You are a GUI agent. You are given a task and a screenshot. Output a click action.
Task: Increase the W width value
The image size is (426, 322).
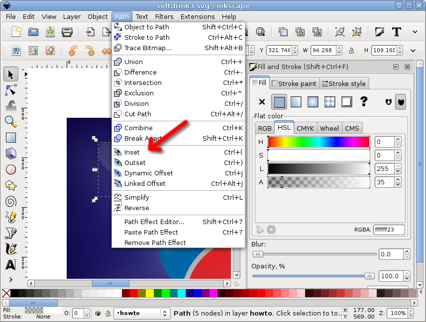tap(339, 48)
